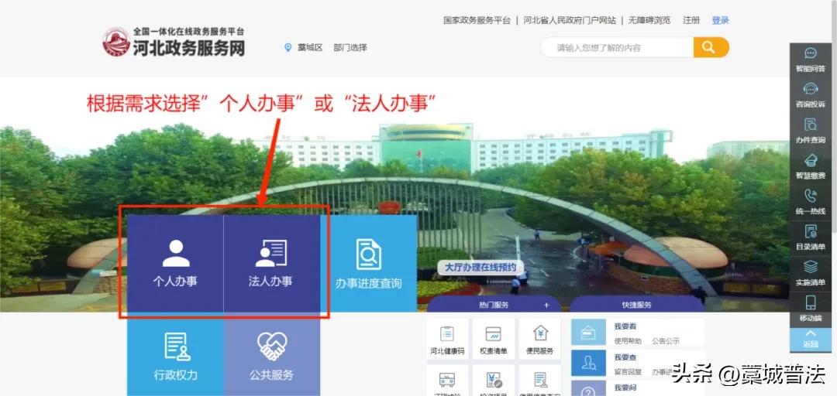Click the 我要看 heading text

625,326
